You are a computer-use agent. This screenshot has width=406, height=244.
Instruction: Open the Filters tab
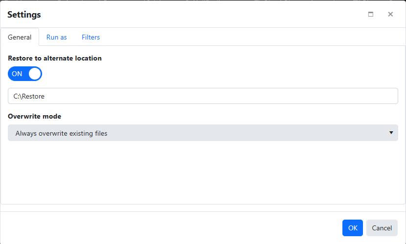(90, 37)
